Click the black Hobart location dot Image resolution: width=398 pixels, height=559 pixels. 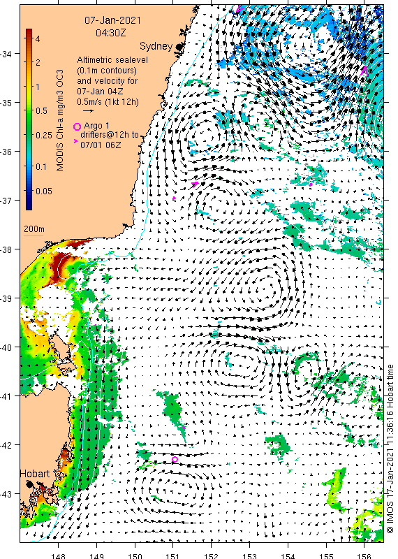click(29, 484)
